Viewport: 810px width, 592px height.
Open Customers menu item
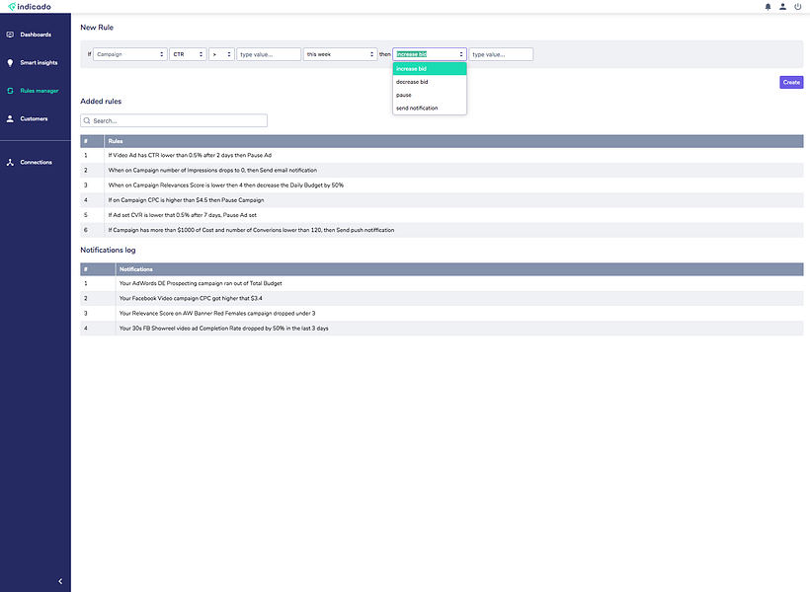[35, 118]
